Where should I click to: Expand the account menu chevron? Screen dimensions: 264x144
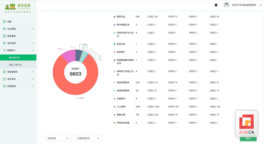260,5
